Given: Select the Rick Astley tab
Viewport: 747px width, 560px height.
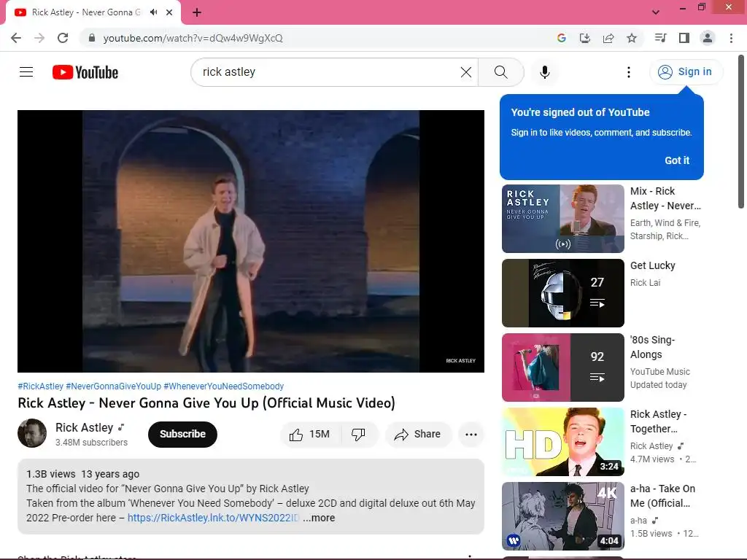Looking at the screenshot, I should click(86, 12).
